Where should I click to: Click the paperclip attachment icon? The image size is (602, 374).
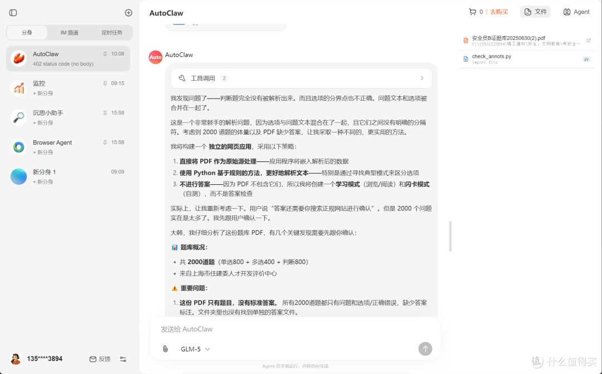pyautogui.click(x=165, y=349)
